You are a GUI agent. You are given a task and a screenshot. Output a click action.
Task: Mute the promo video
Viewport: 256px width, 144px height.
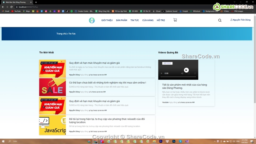click(182, 73)
